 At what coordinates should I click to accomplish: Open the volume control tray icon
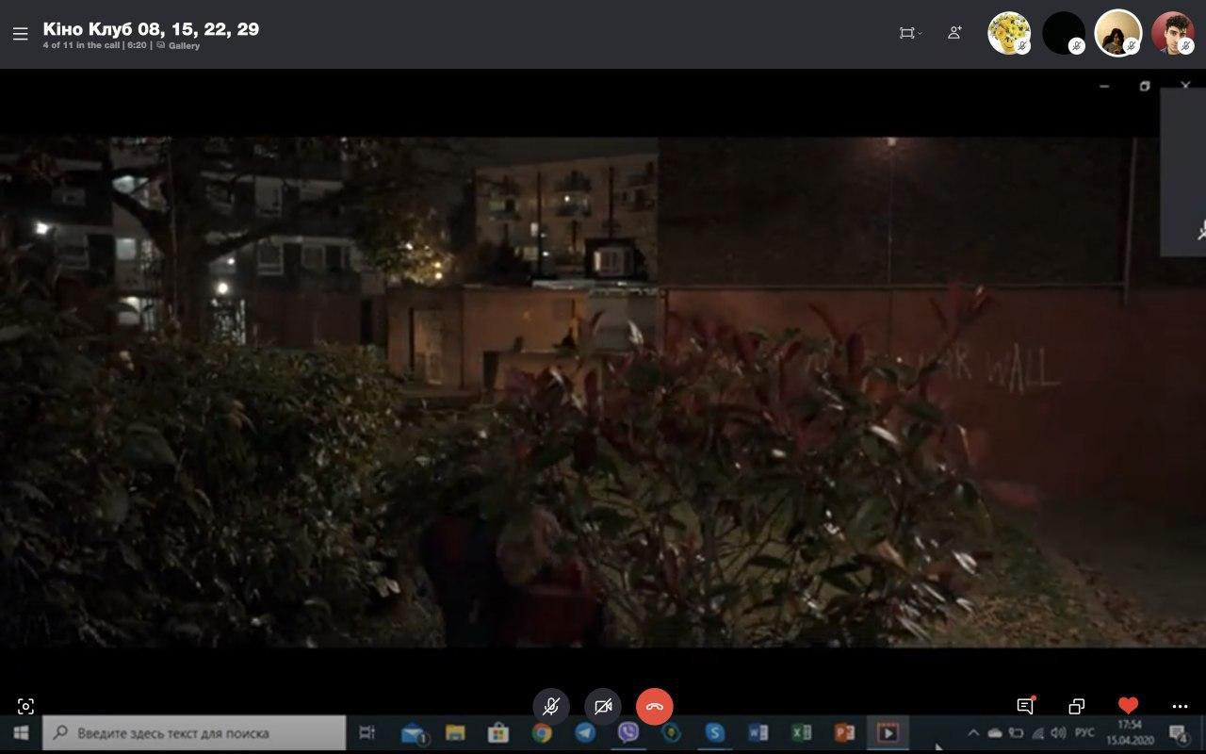pyautogui.click(x=1058, y=732)
